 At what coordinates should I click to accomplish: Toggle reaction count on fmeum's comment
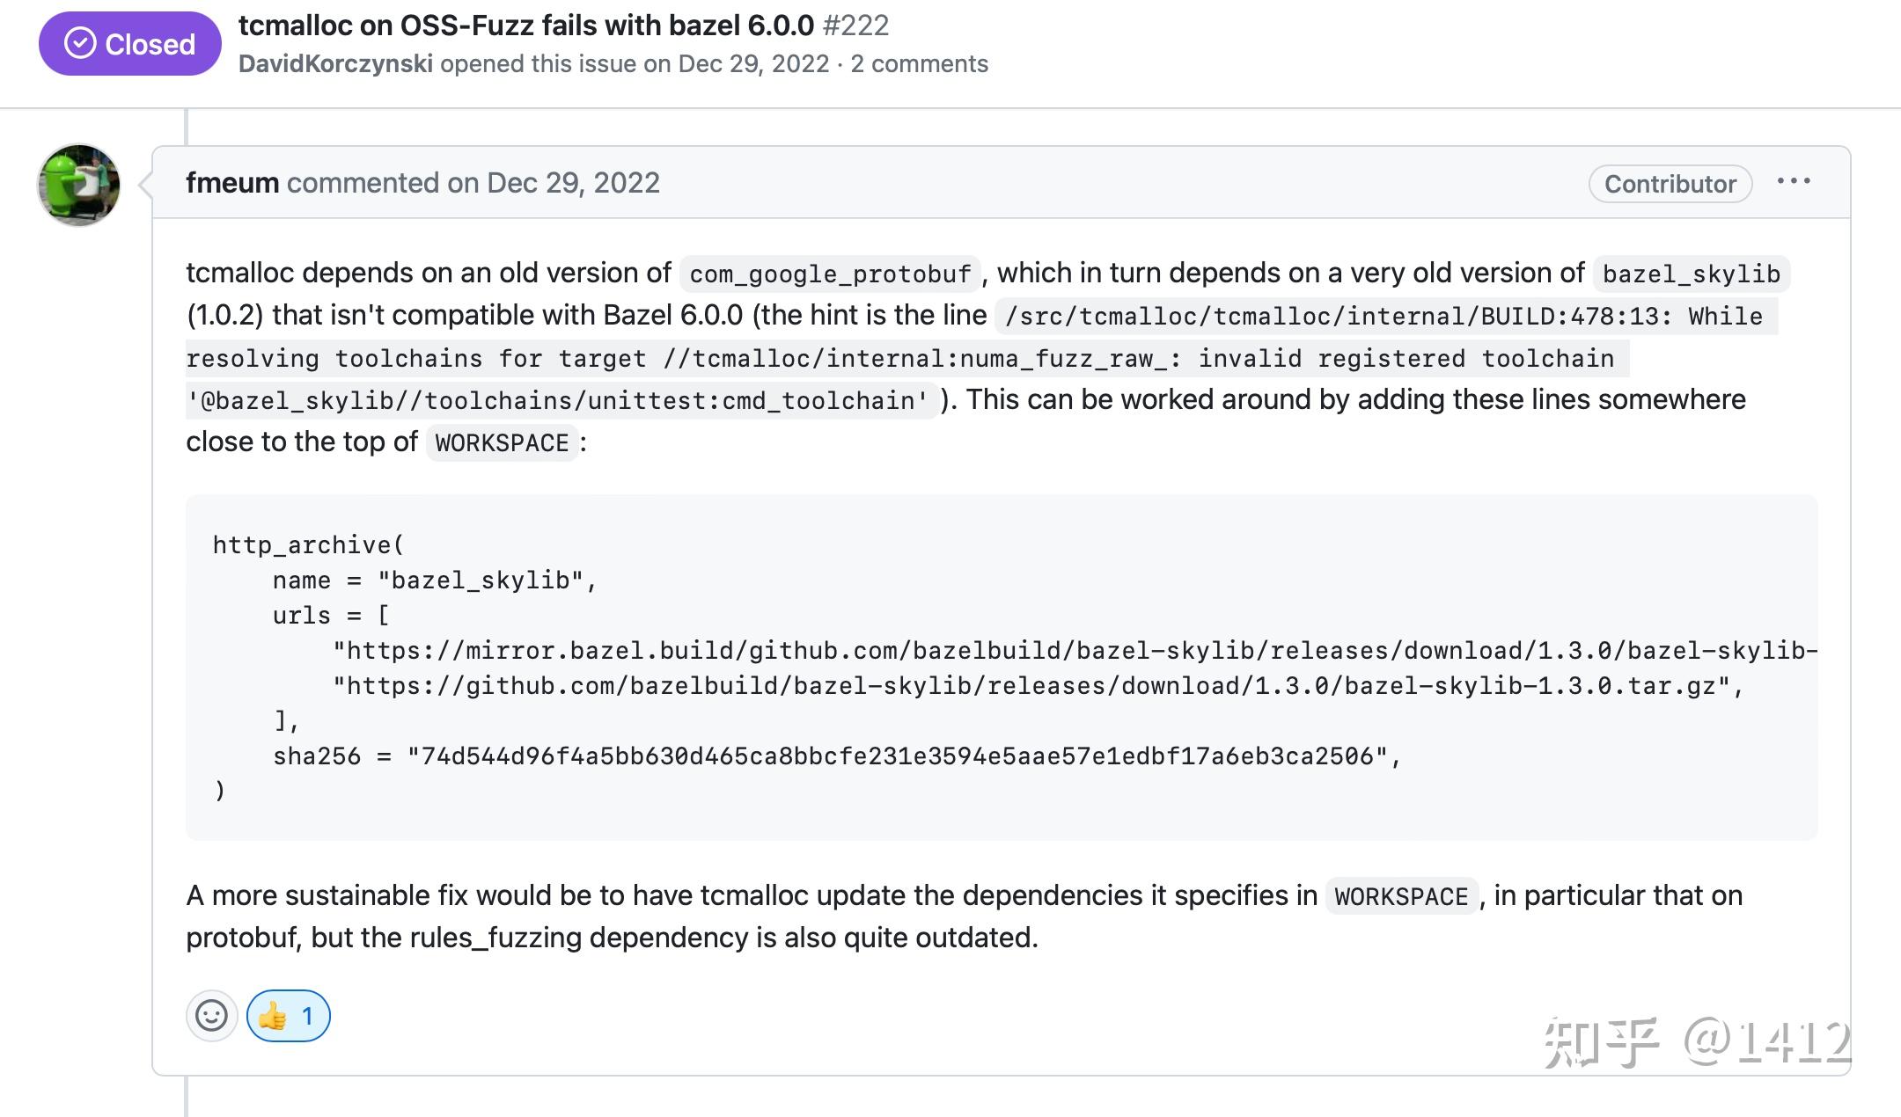(290, 1016)
